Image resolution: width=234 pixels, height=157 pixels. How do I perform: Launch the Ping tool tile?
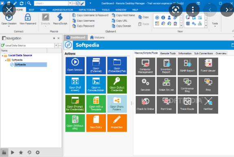(x=208, y=85)
